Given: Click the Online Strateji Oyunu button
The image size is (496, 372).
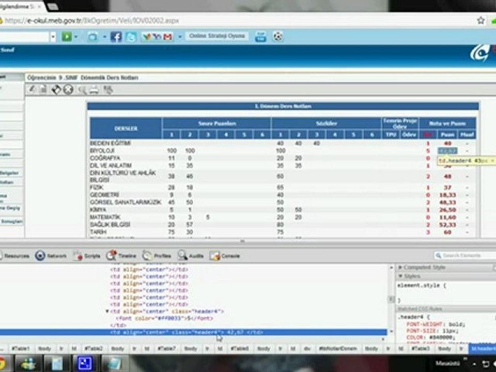Looking at the screenshot, I should 217,36.
